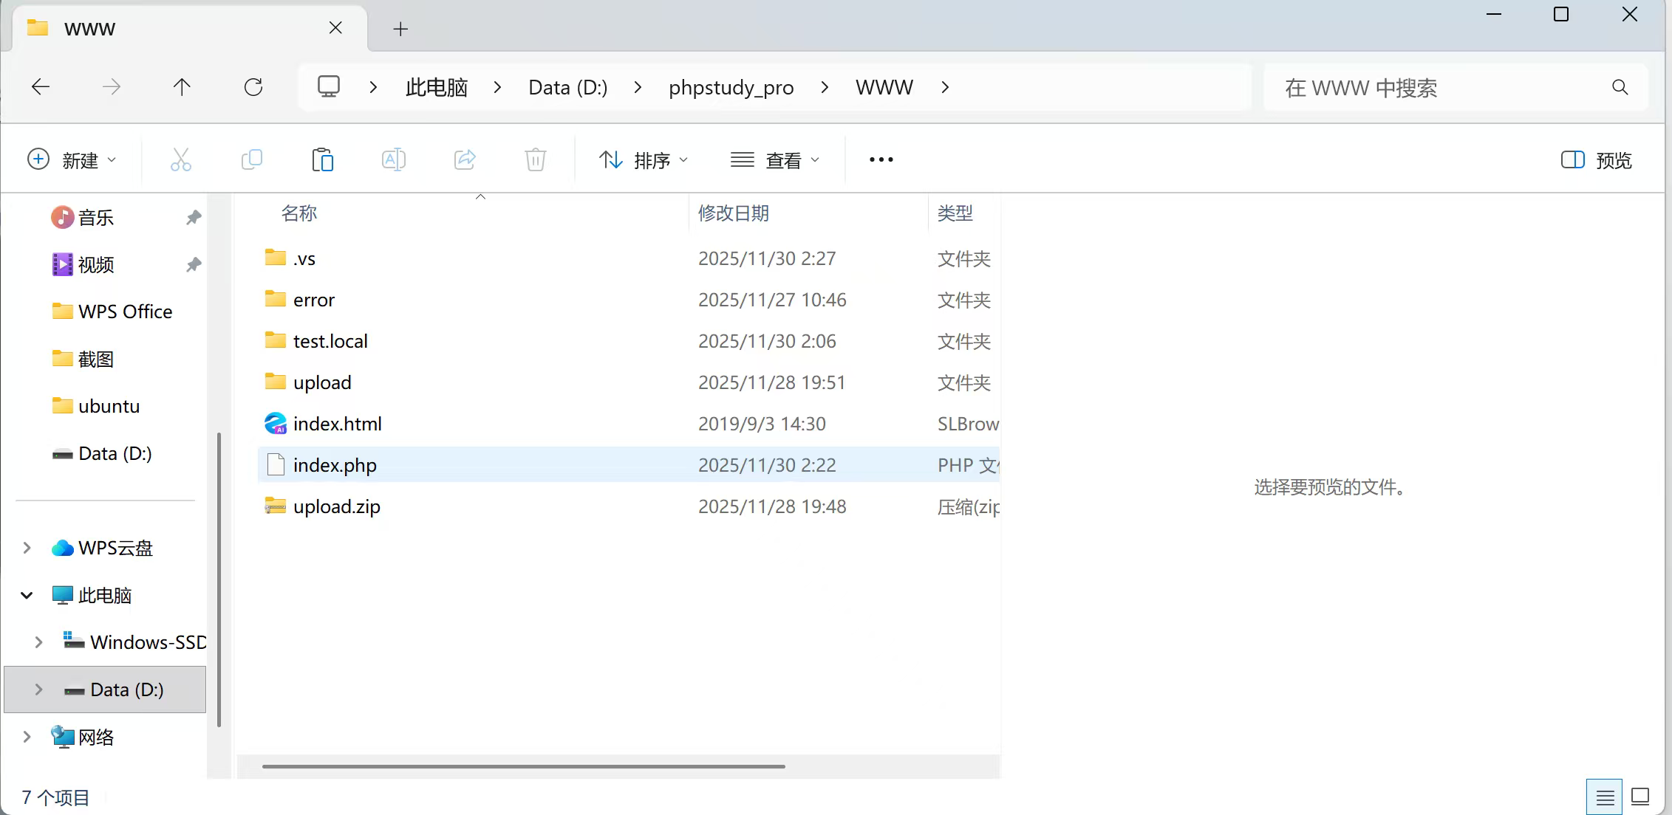Click phpstudy_pro in the address breadcrumb
This screenshot has height=815, width=1672.
(731, 88)
